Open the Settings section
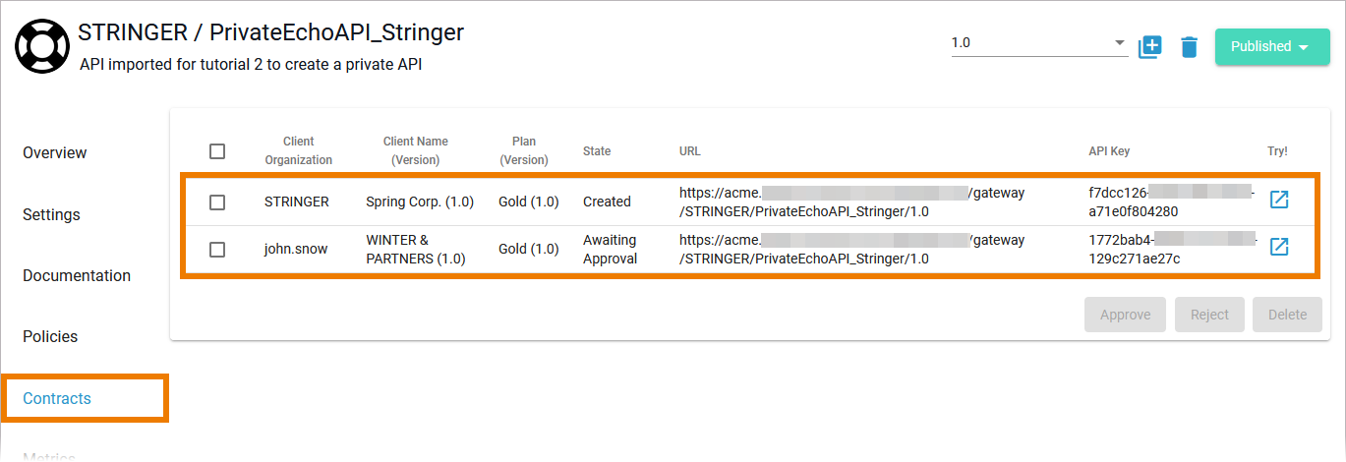Viewport: 1346px width, 462px height. click(x=51, y=214)
